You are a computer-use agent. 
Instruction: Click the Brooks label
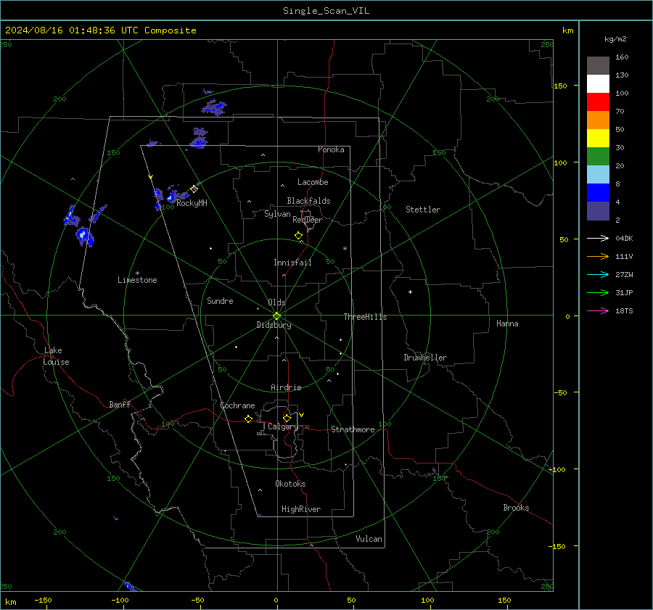click(x=516, y=508)
